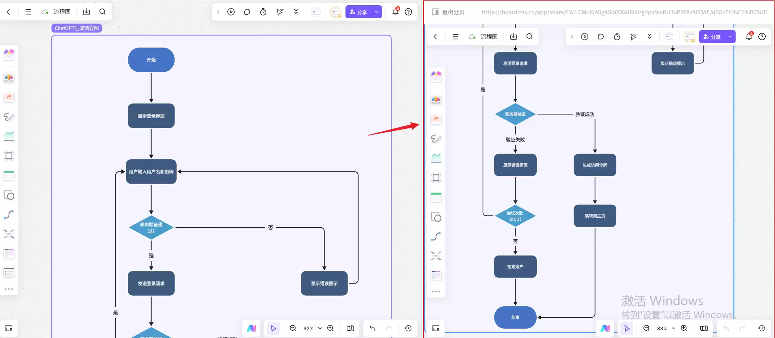The image size is (775, 338).
Task: Open share dropdown arrow in right window
Action: 730,37
